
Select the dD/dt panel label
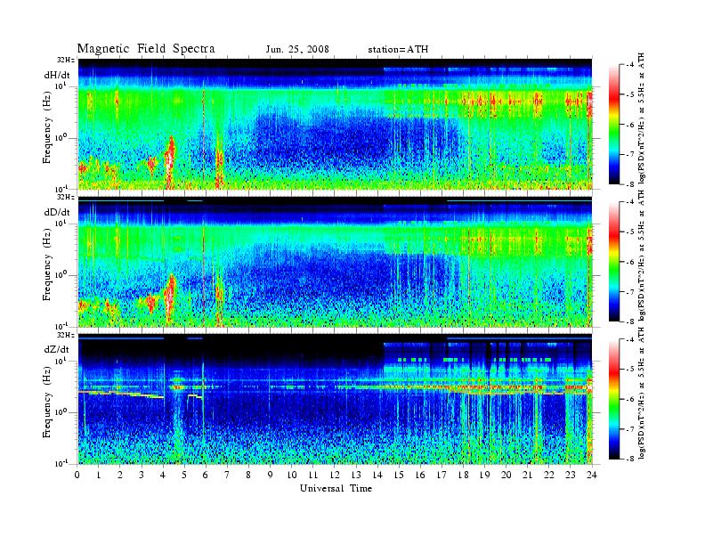(57, 212)
